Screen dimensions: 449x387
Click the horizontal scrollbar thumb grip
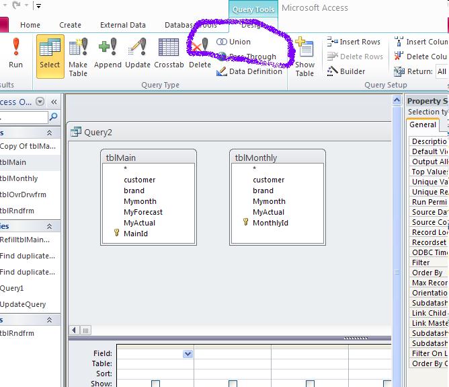[85, 330]
